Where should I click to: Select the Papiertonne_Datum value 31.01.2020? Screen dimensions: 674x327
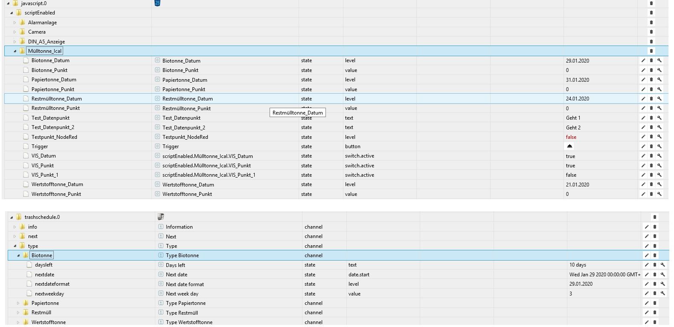pyautogui.click(x=578, y=80)
